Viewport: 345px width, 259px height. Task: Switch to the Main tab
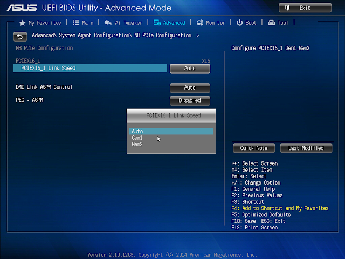(x=88, y=23)
